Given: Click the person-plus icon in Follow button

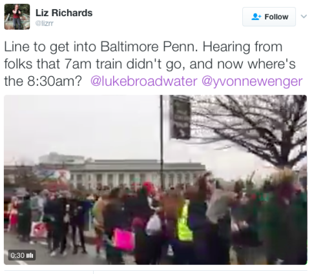Looking at the screenshot, I should point(256,17).
